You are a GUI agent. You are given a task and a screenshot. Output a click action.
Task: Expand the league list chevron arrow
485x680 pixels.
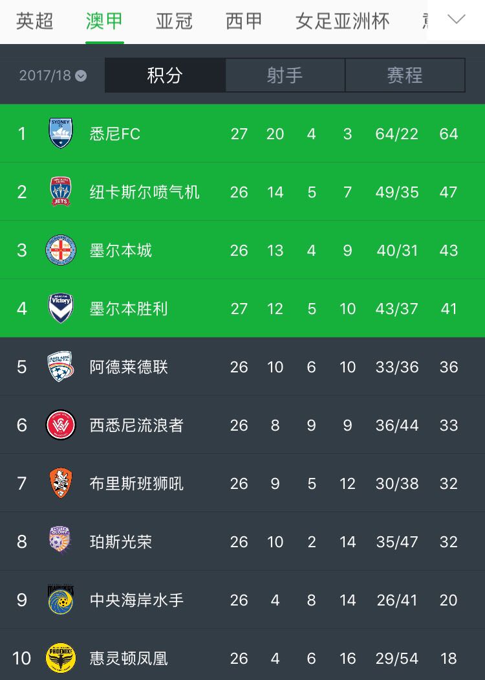(457, 19)
